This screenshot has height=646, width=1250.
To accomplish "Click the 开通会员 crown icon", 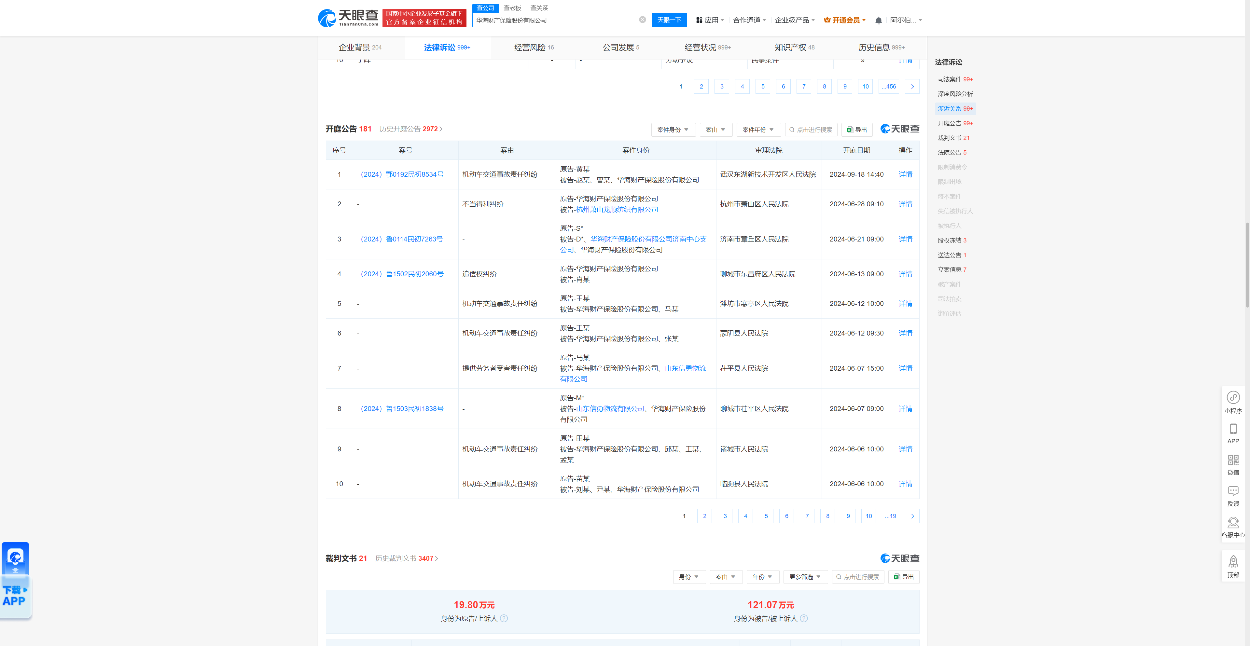I will (x=827, y=20).
